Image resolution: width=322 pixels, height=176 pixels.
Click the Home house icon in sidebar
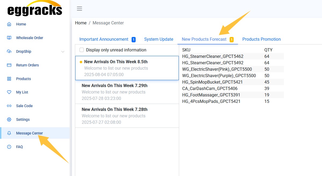point(9,24)
